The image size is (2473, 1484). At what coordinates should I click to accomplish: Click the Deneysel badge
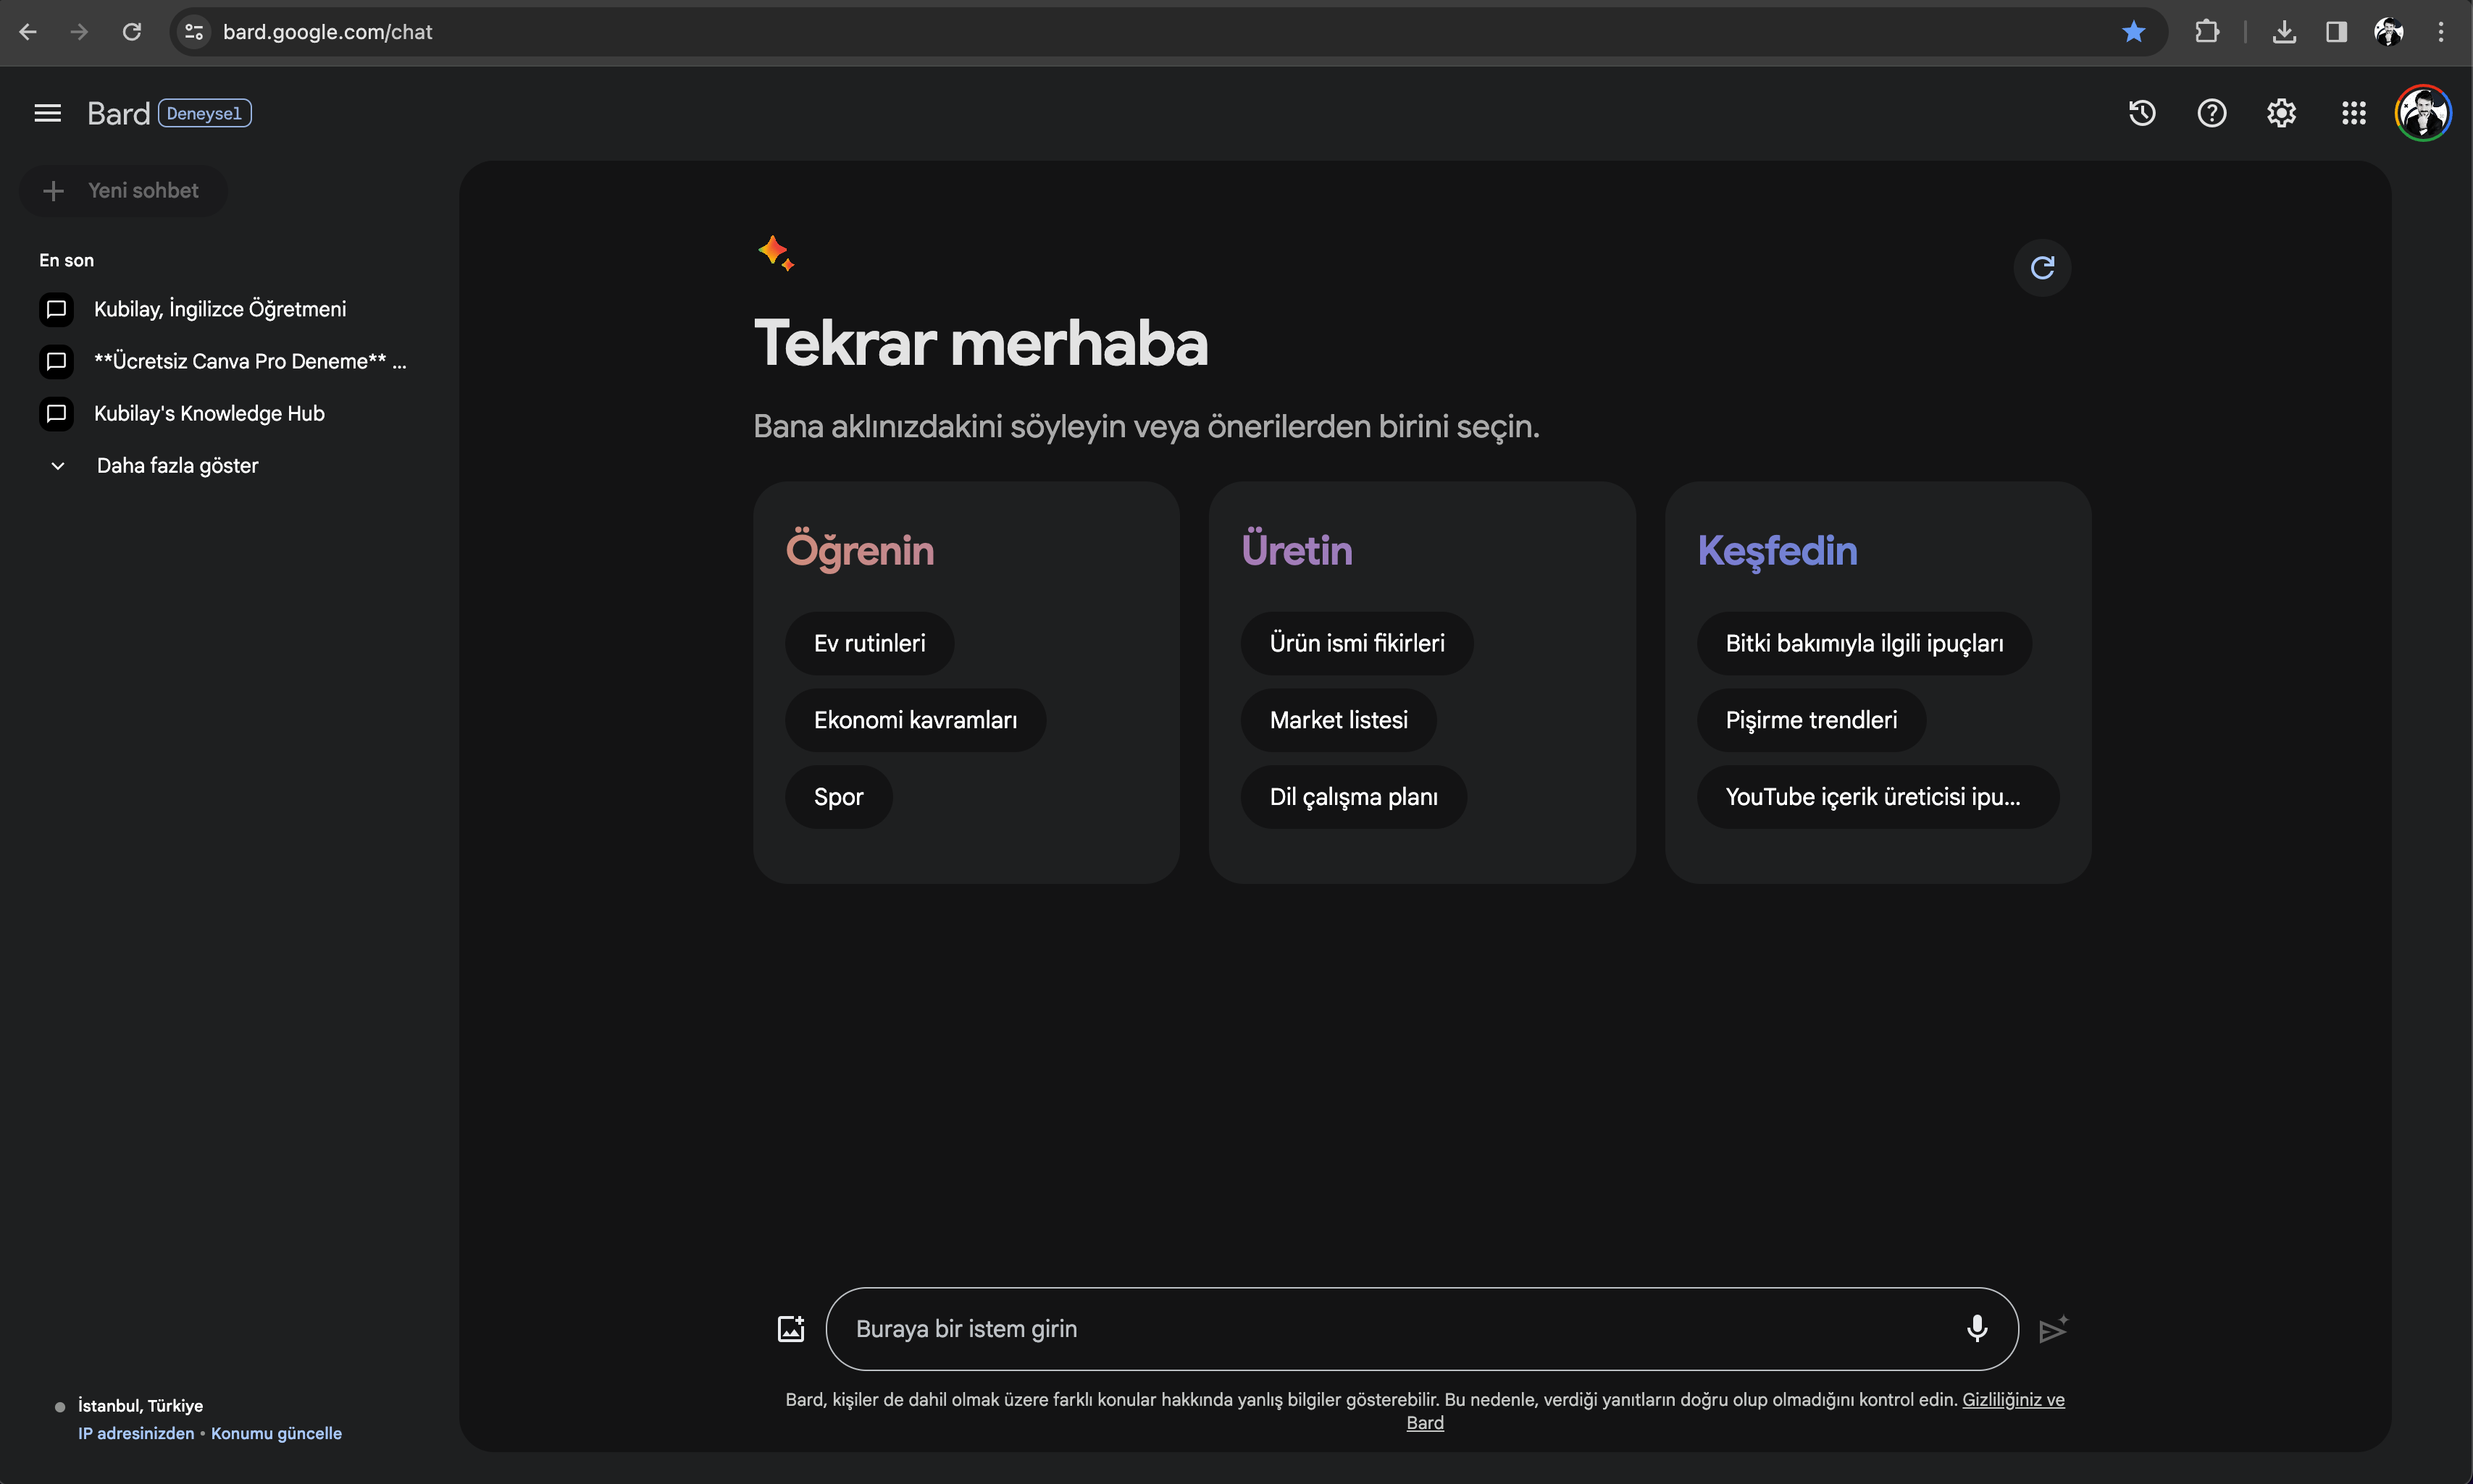click(x=204, y=114)
